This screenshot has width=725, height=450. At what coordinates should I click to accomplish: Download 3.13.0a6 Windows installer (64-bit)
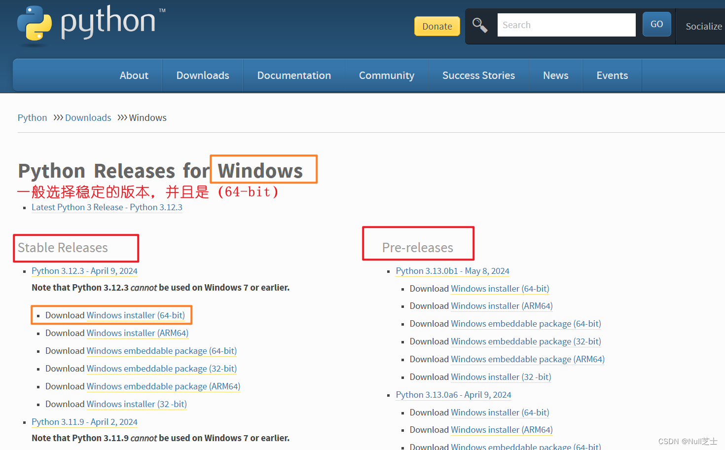coord(500,412)
